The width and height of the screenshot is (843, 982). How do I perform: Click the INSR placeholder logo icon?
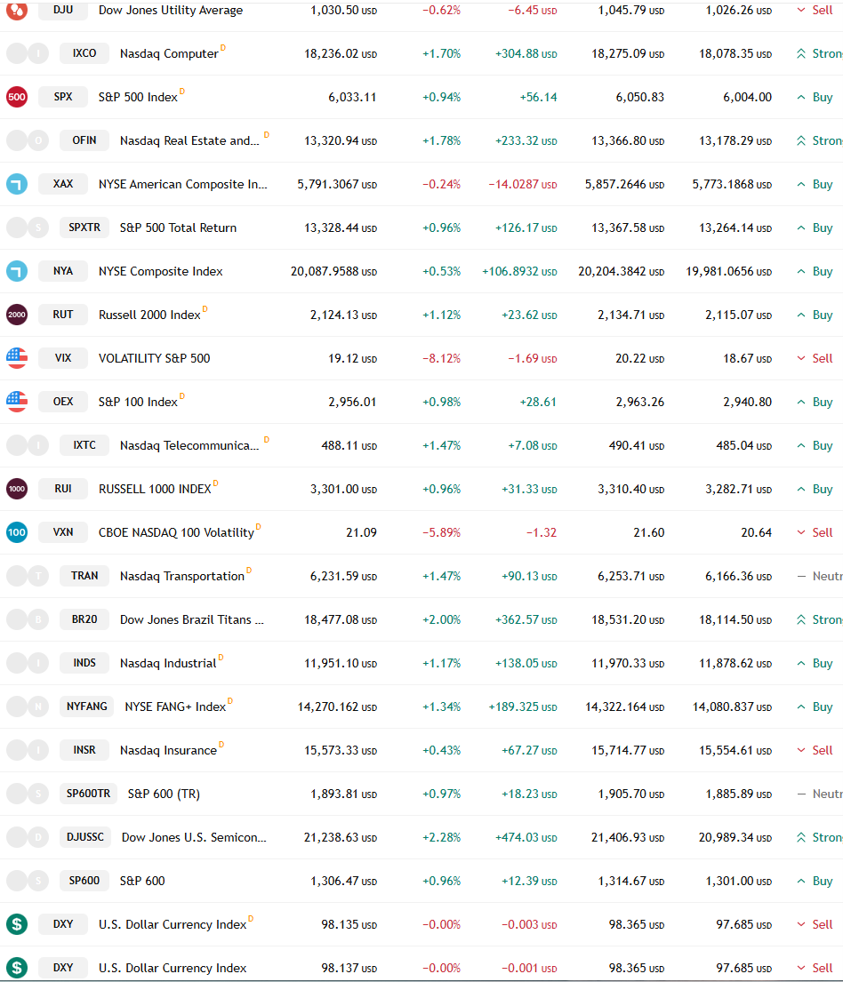tap(28, 750)
